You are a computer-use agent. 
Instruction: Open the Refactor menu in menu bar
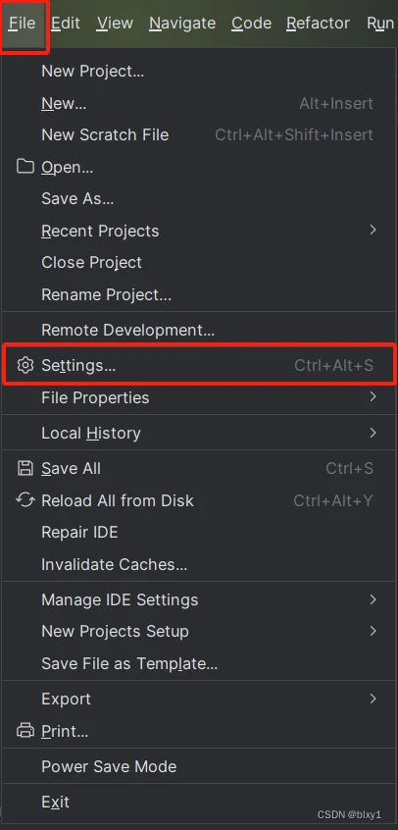[318, 24]
